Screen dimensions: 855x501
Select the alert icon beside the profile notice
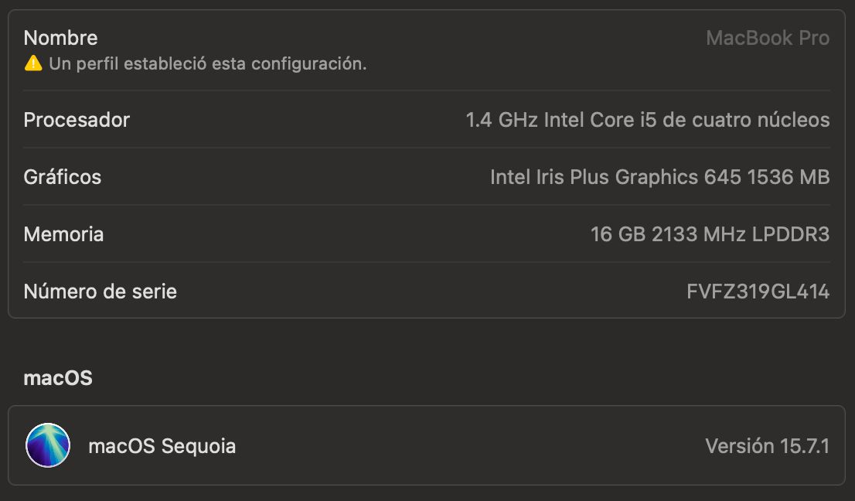point(32,65)
